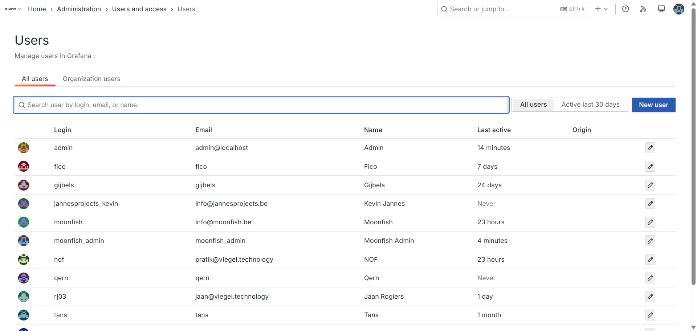Screen dimensions: 697x331
Task: Click the plus icon to create new content
Action: (x=597, y=9)
